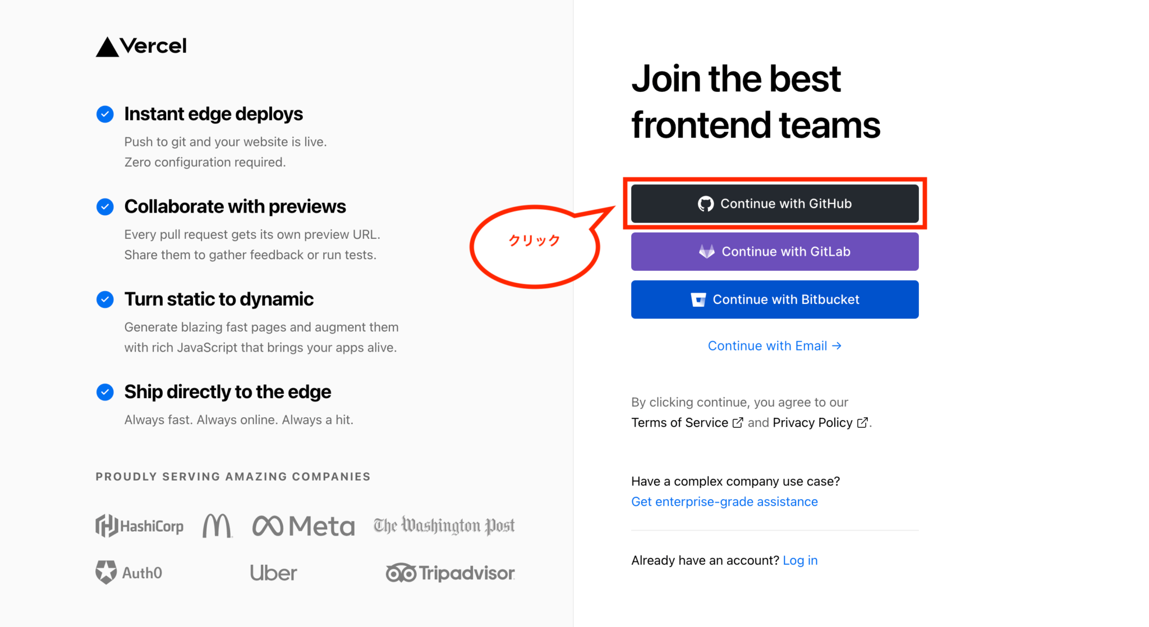1149x627 pixels.
Task: Click the McDonald's arches logo
Action: coord(217,526)
